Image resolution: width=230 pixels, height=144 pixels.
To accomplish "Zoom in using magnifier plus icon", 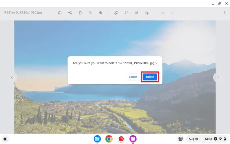I will pyautogui.click(x=101, y=13).
